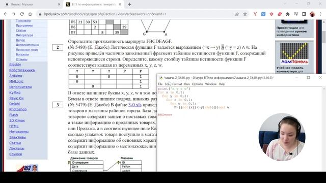The height and width of the screenshot is (183, 326).
Task: Close the ЕГЭ по информатике tab
Action: tap(120, 4)
